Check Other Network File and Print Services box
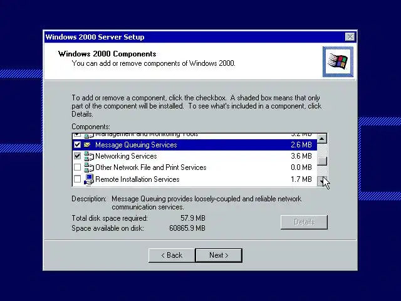This screenshot has width=401, height=301. (77, 167)
